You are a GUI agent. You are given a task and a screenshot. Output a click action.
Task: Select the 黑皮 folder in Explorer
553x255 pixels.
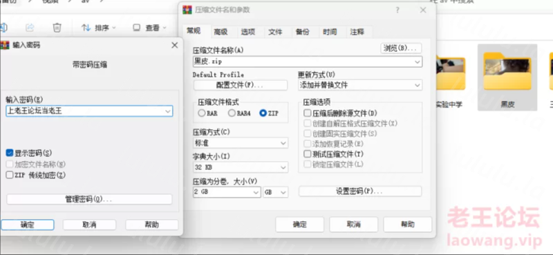click(x=507, y=77)
